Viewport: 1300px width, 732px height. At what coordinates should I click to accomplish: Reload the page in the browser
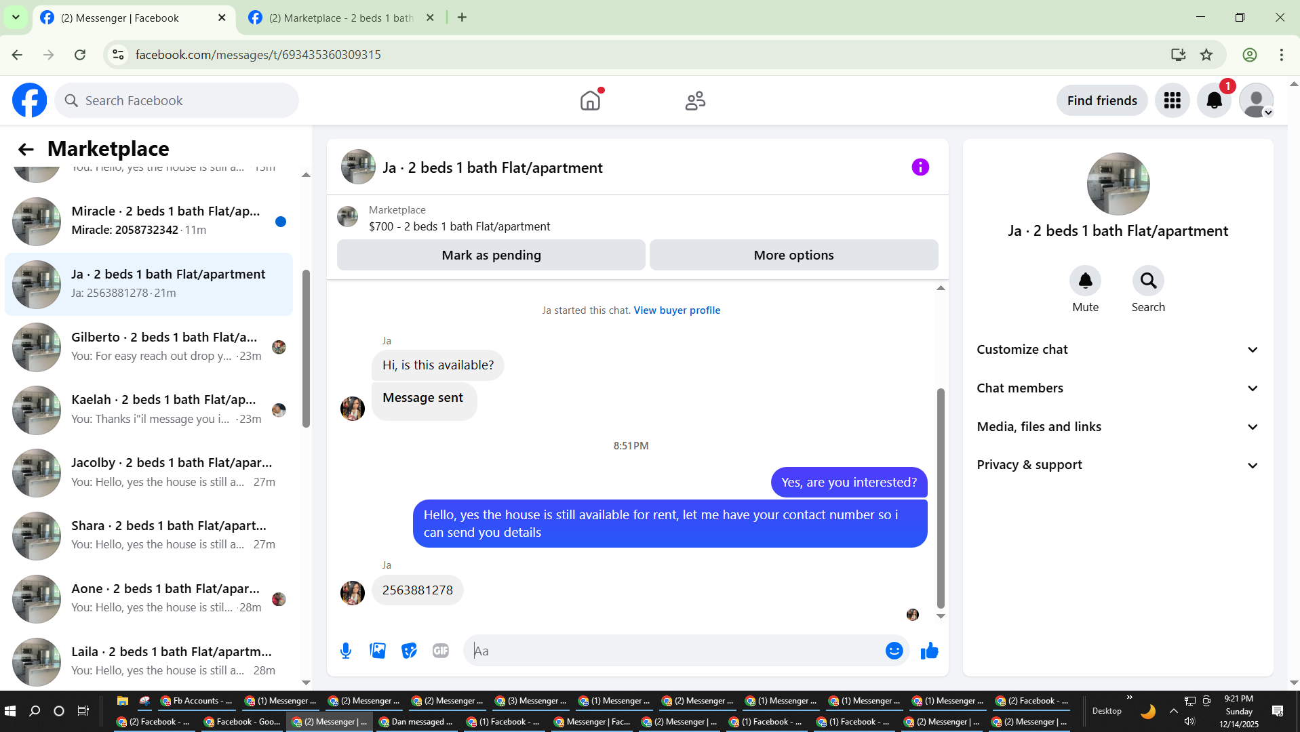click(80, 55)
